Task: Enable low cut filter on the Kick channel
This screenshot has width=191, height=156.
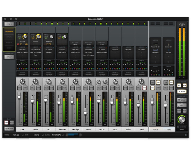Action: coord(21,44)
